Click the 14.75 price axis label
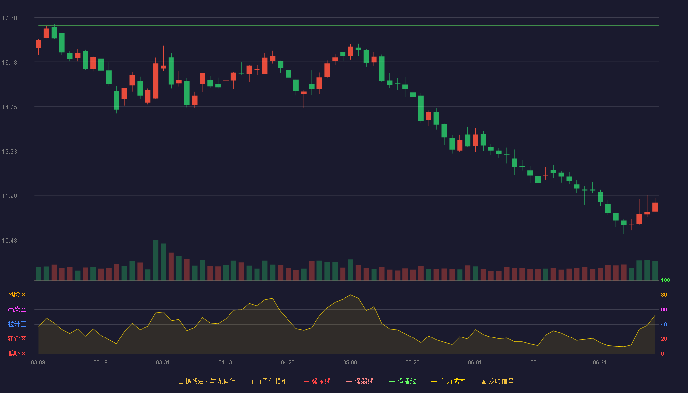Screen dimensions: 688x393 (x=9, y=107)
